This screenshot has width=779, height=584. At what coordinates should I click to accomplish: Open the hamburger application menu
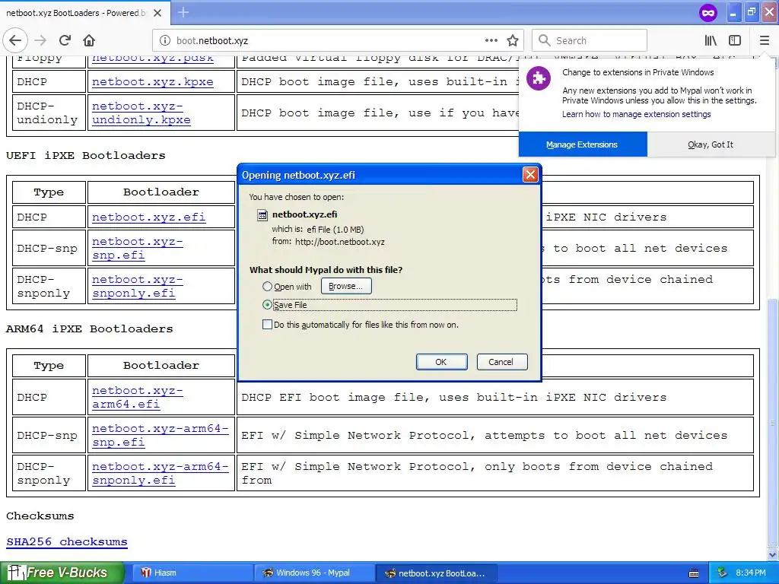[764, 41]
